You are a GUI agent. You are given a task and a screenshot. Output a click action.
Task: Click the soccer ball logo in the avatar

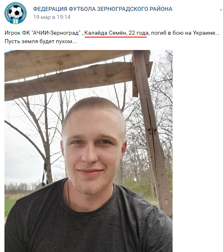click(x=15, y=12)
